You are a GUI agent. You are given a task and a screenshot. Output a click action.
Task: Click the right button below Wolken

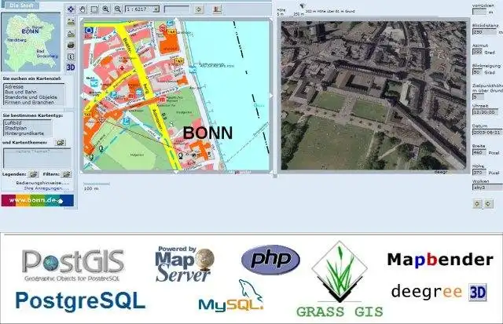[488, 204]
